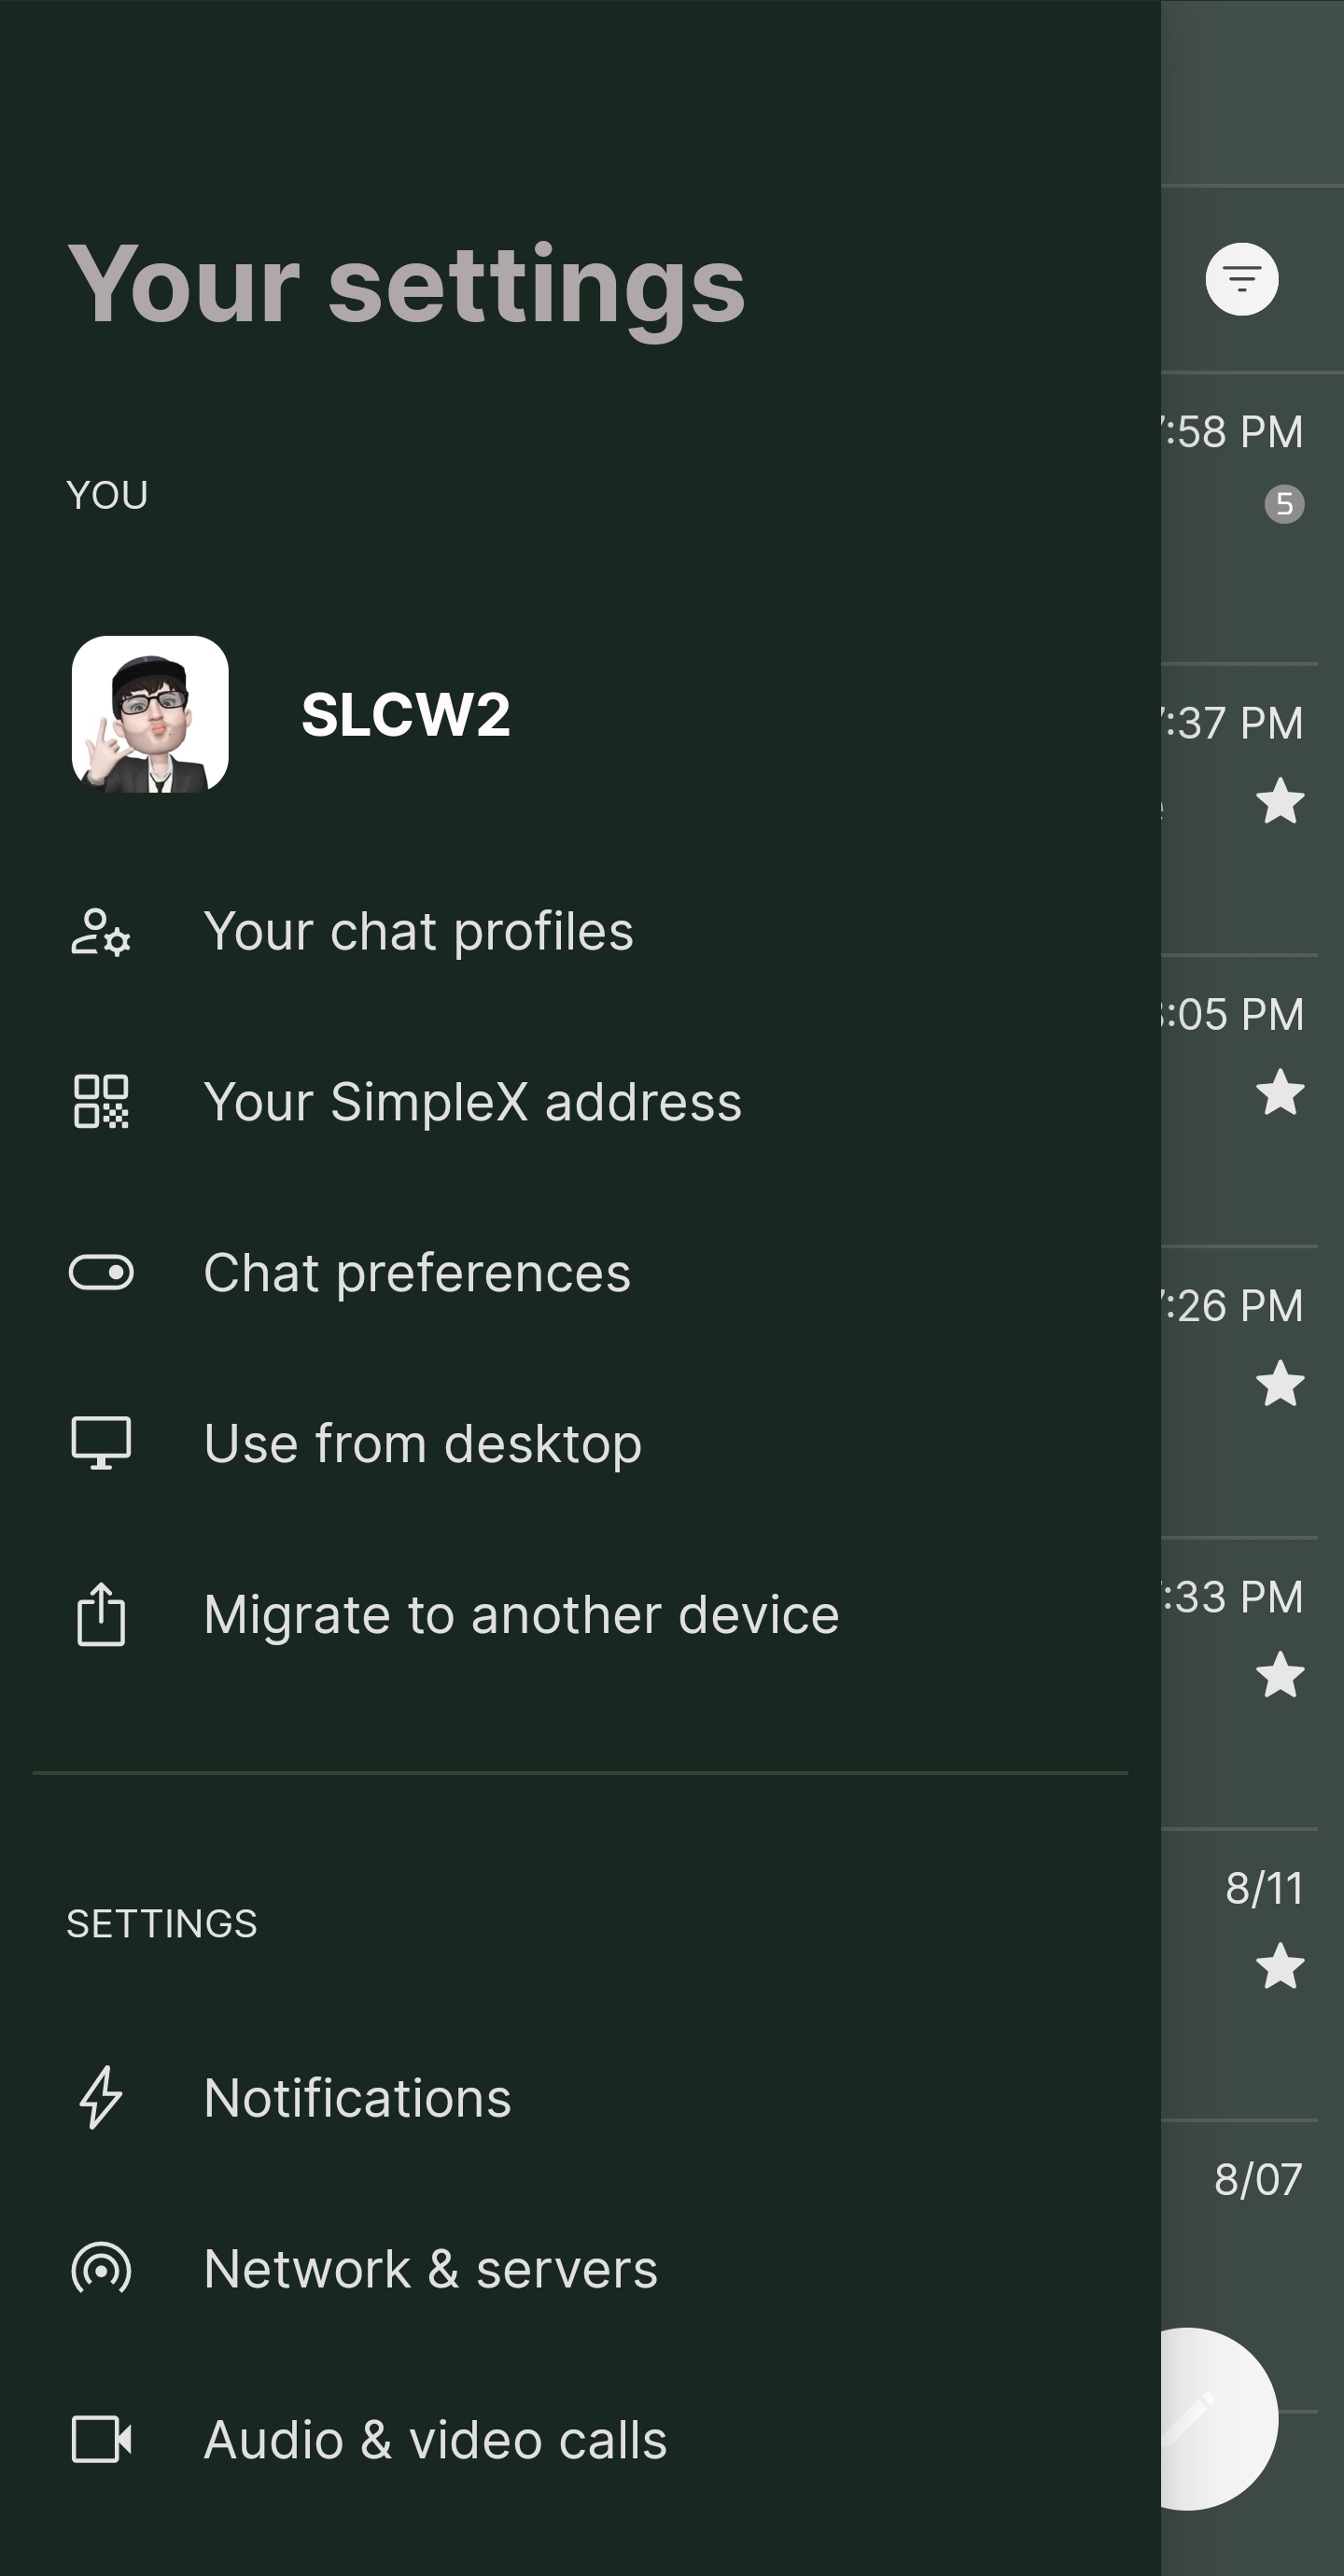Click the Chat preferences toggle icon
Image resolution: width=1344 pixels, height=2576 pixels.
coord(101,1273)
